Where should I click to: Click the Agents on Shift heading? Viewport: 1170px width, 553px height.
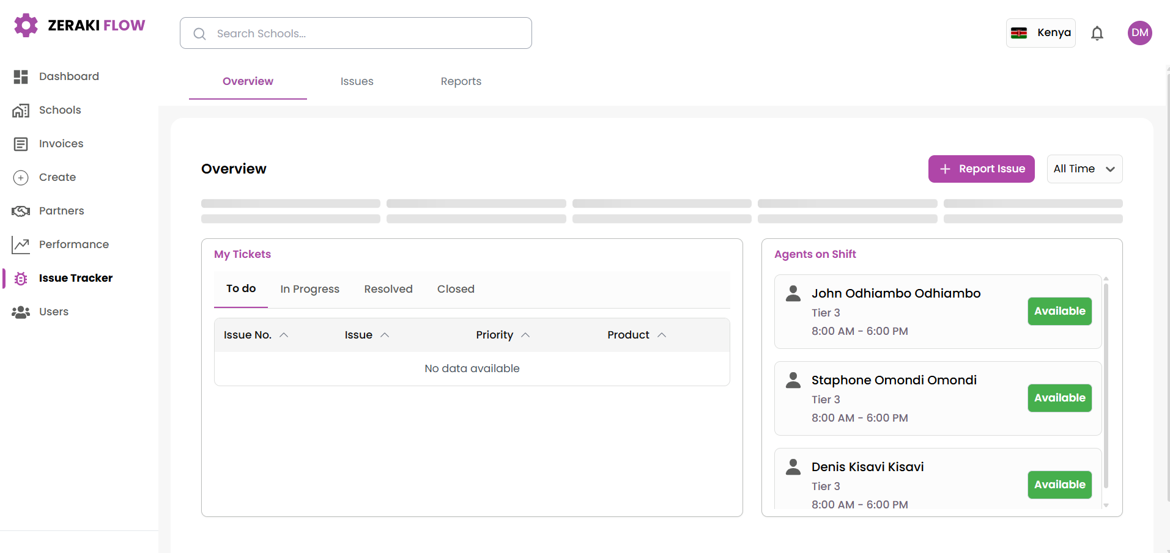point(815,254)
